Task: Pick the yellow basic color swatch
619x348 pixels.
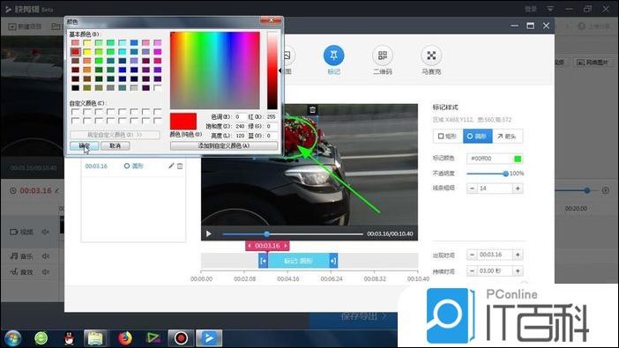Action: click(86, 52)
